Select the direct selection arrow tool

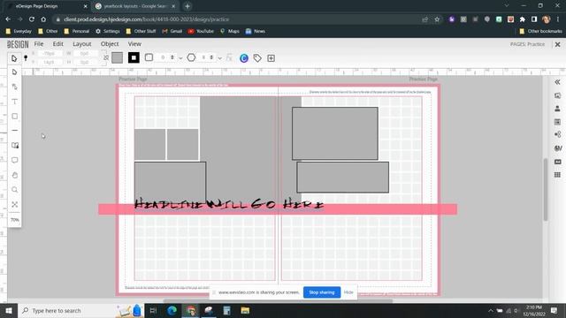click(14, 72)
